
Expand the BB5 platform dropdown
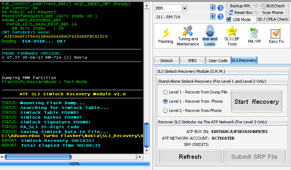[184, 8]
